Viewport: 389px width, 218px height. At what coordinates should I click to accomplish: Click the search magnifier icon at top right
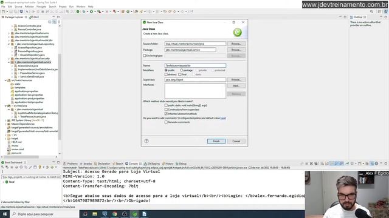point(371,12)
